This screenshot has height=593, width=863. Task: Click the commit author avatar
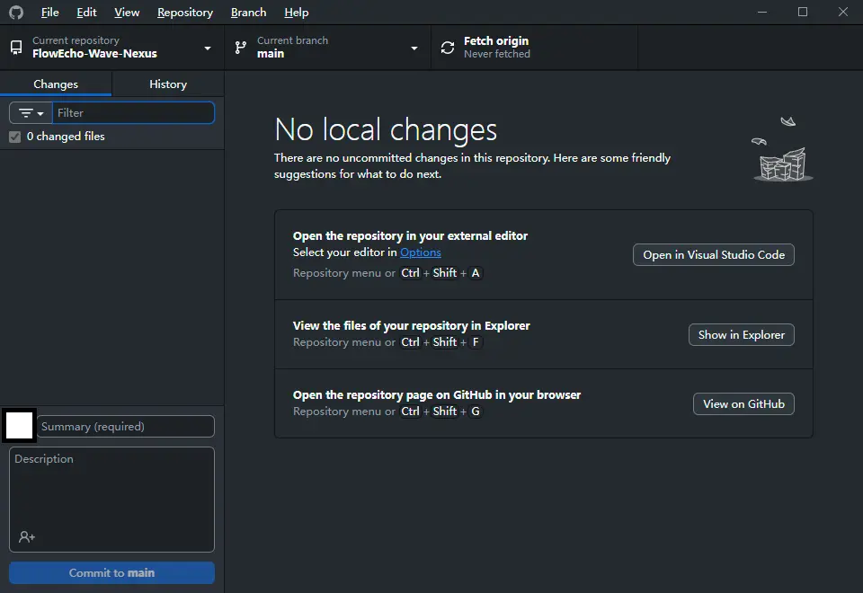[20, 426]
